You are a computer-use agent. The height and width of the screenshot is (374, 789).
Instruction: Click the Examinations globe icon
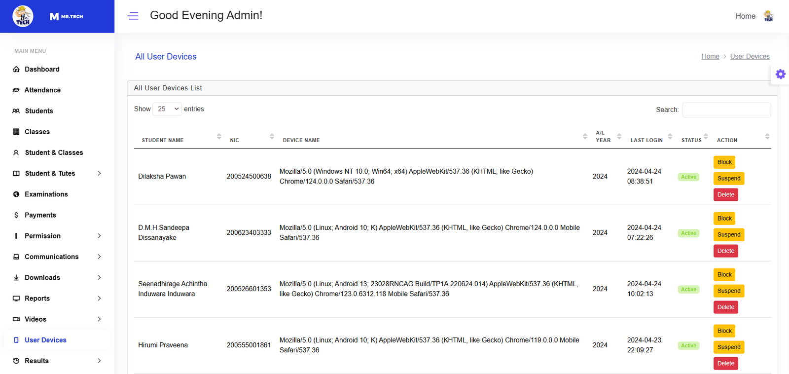pyautogui.click(x=16, y=194)
